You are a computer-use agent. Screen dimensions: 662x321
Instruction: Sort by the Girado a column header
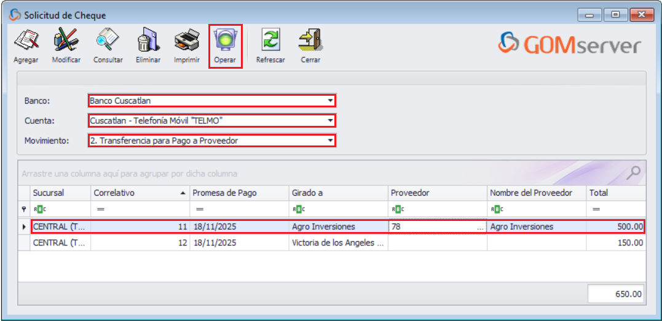pos(339,193)
